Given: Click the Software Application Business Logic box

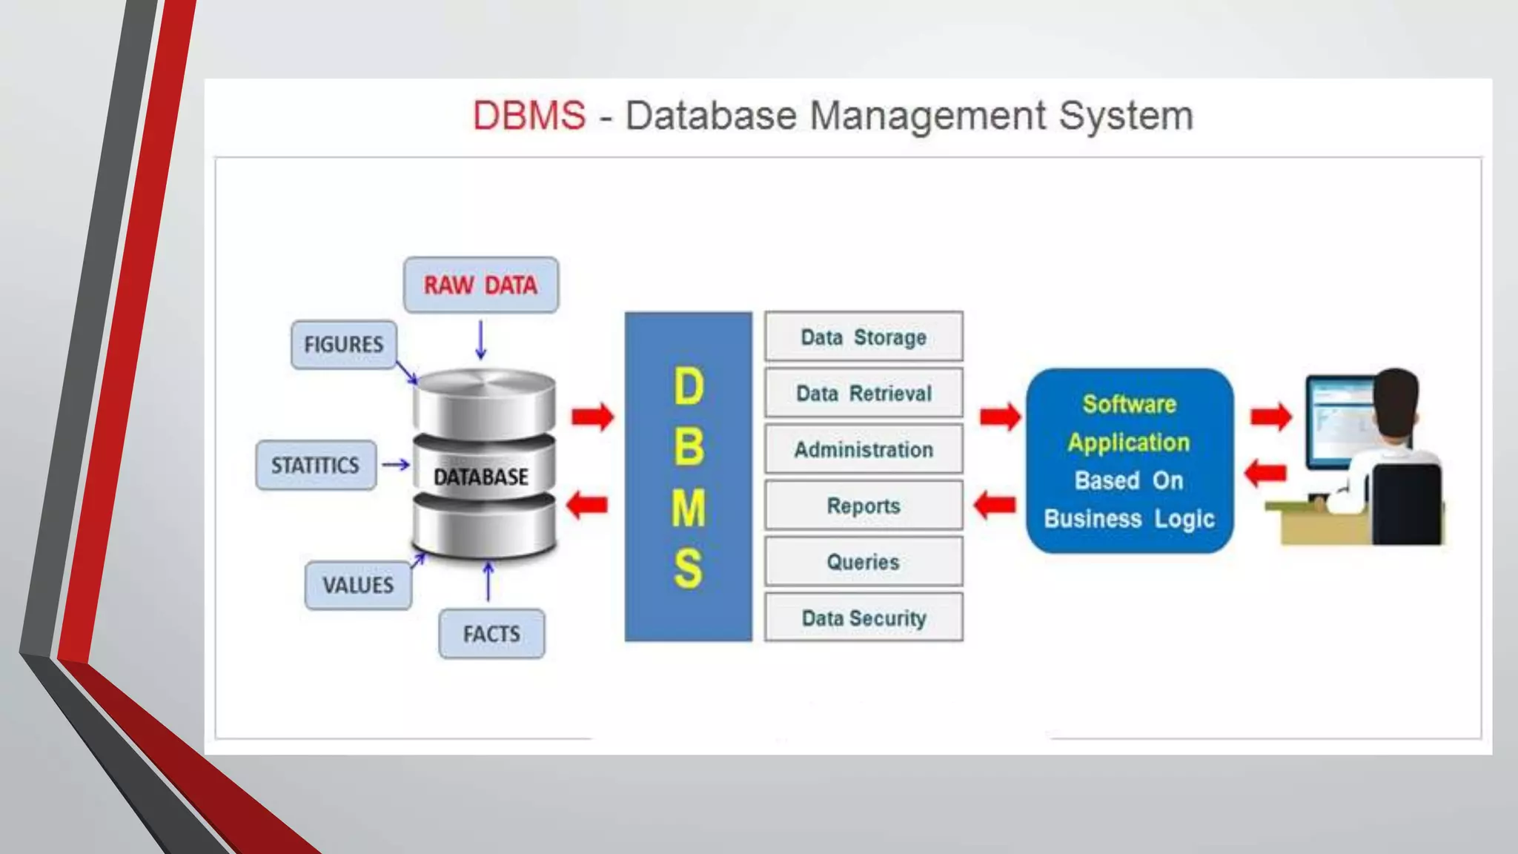Looking at the screenshot, I should coord(1130,461).
